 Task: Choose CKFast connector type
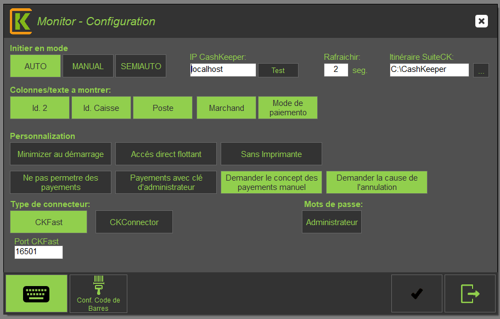[48, 222]
